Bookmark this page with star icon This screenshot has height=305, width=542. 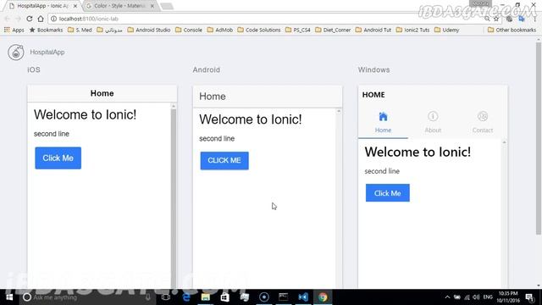coord(496,19)
